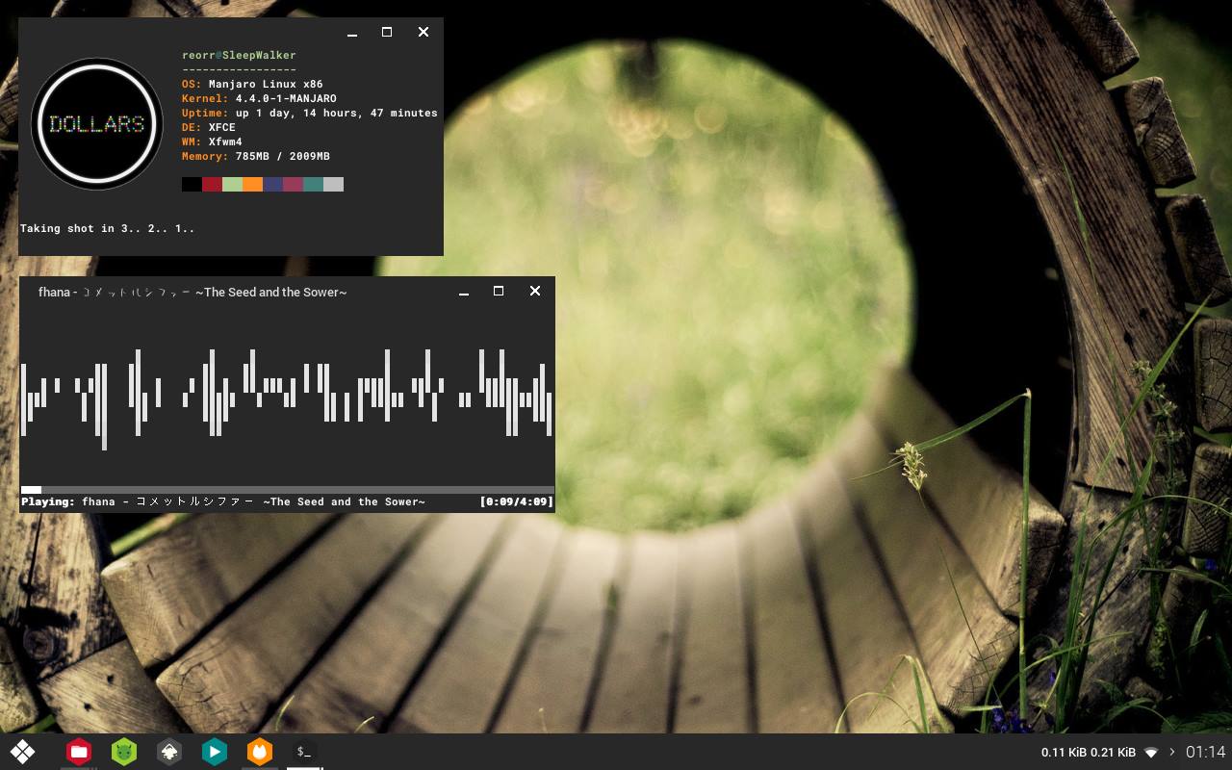Open the orange cat hexagon app
The image size is (1232, 770).
pyautogui.click(x=260, y=752)
